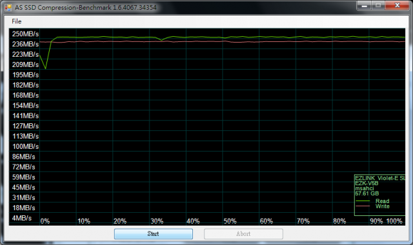Click the 154MB/s axis label
Viewport: 413px width, 245px height.
[x=26, y=106]
